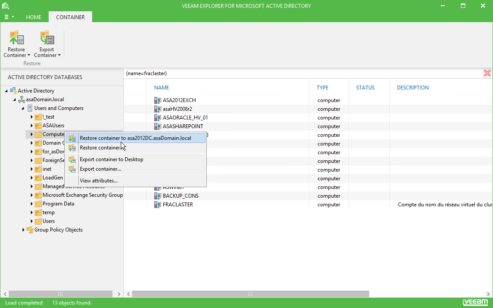This screenshot has height=308, width=493.
Task: Click the Active Directory database icon
Action: tap(13, 91)
